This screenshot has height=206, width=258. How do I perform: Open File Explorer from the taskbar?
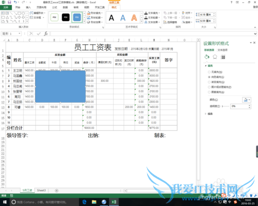(94, 202)
